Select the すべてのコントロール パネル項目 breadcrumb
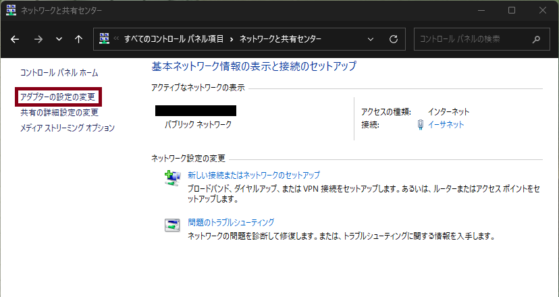Viewport: 559px width, 297px height. coord(174,39)
